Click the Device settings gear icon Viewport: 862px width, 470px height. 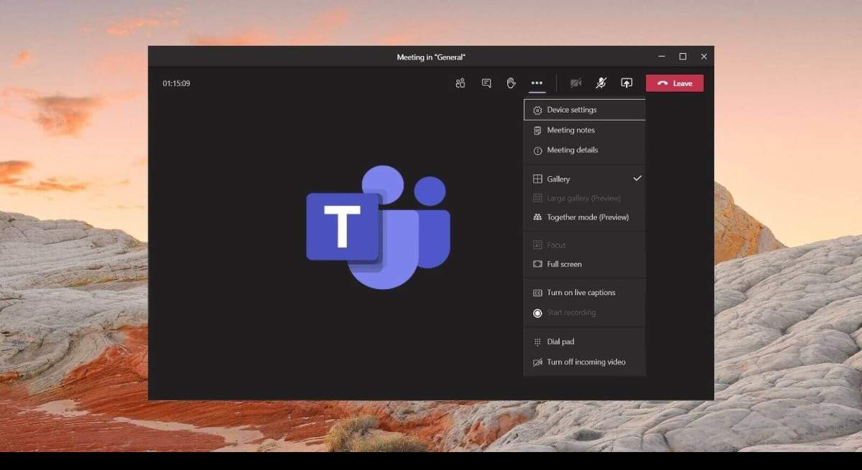[x=537, y=111]
